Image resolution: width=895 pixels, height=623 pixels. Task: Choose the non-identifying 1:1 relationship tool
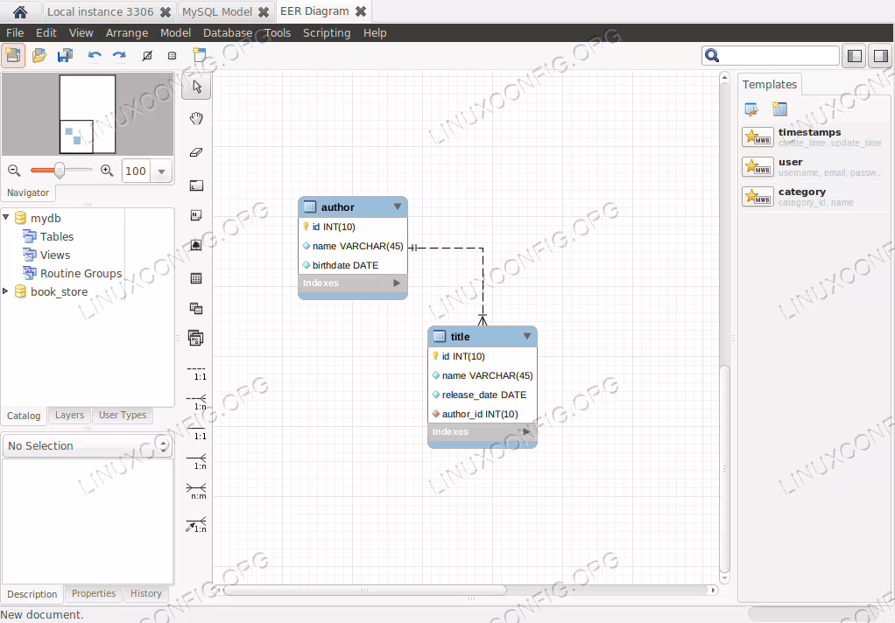coord(196,373)
